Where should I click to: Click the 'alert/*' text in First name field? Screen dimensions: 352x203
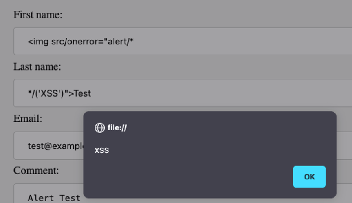(x=121, y=42)
